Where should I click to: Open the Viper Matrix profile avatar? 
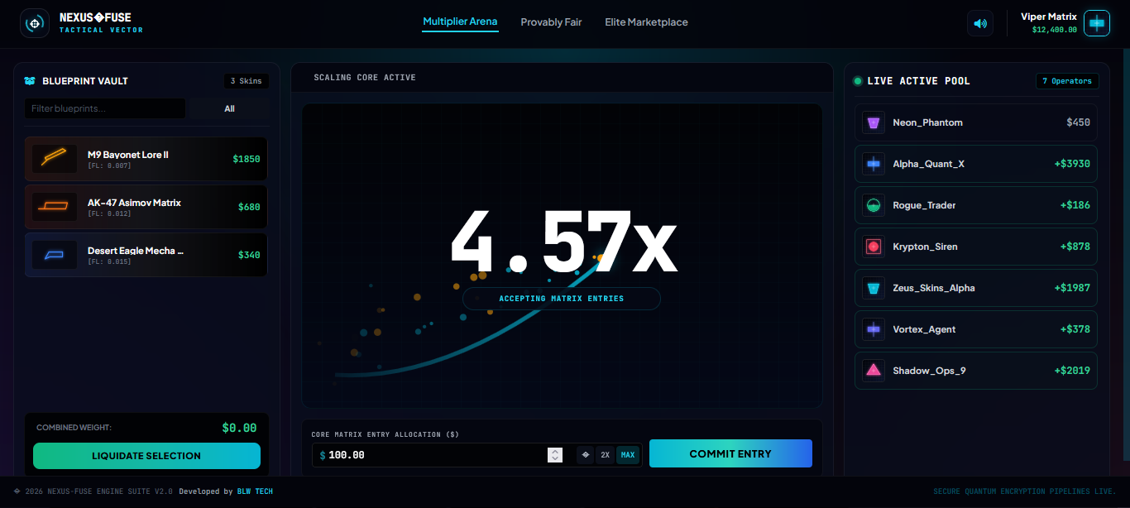pyautogui.click(x=1097, y=23)
